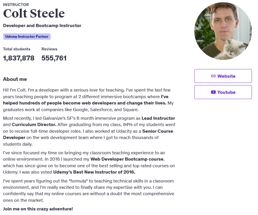Click the Udemy Instructor Partner badge

tap(27, 36)
